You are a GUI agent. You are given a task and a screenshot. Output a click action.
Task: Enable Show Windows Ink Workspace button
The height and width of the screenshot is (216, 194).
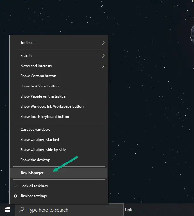pos(59,106)
